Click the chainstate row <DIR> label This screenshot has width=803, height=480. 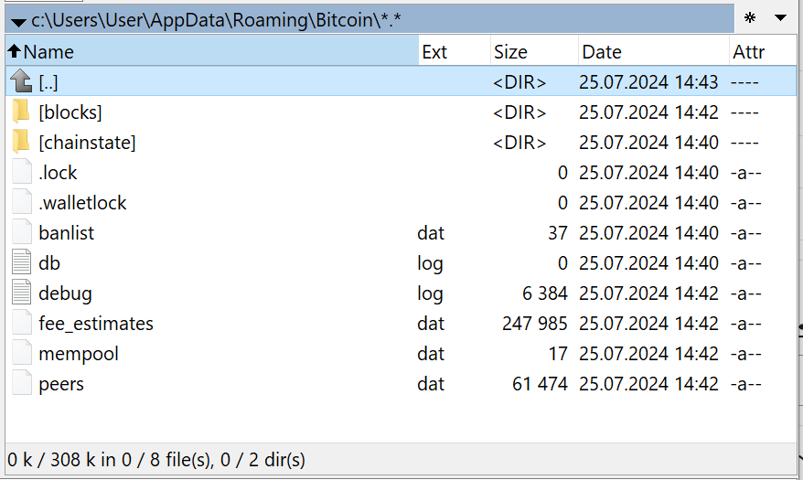[519, 143]
